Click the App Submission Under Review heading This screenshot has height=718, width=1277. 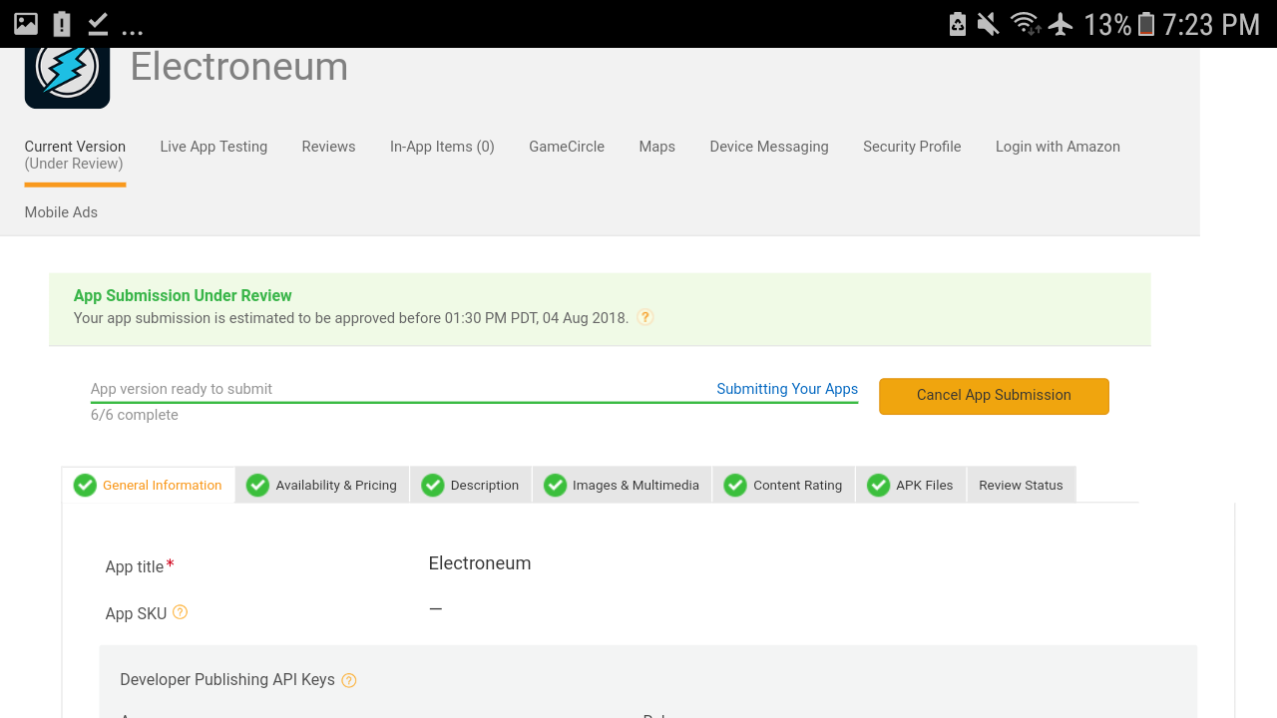183,295
